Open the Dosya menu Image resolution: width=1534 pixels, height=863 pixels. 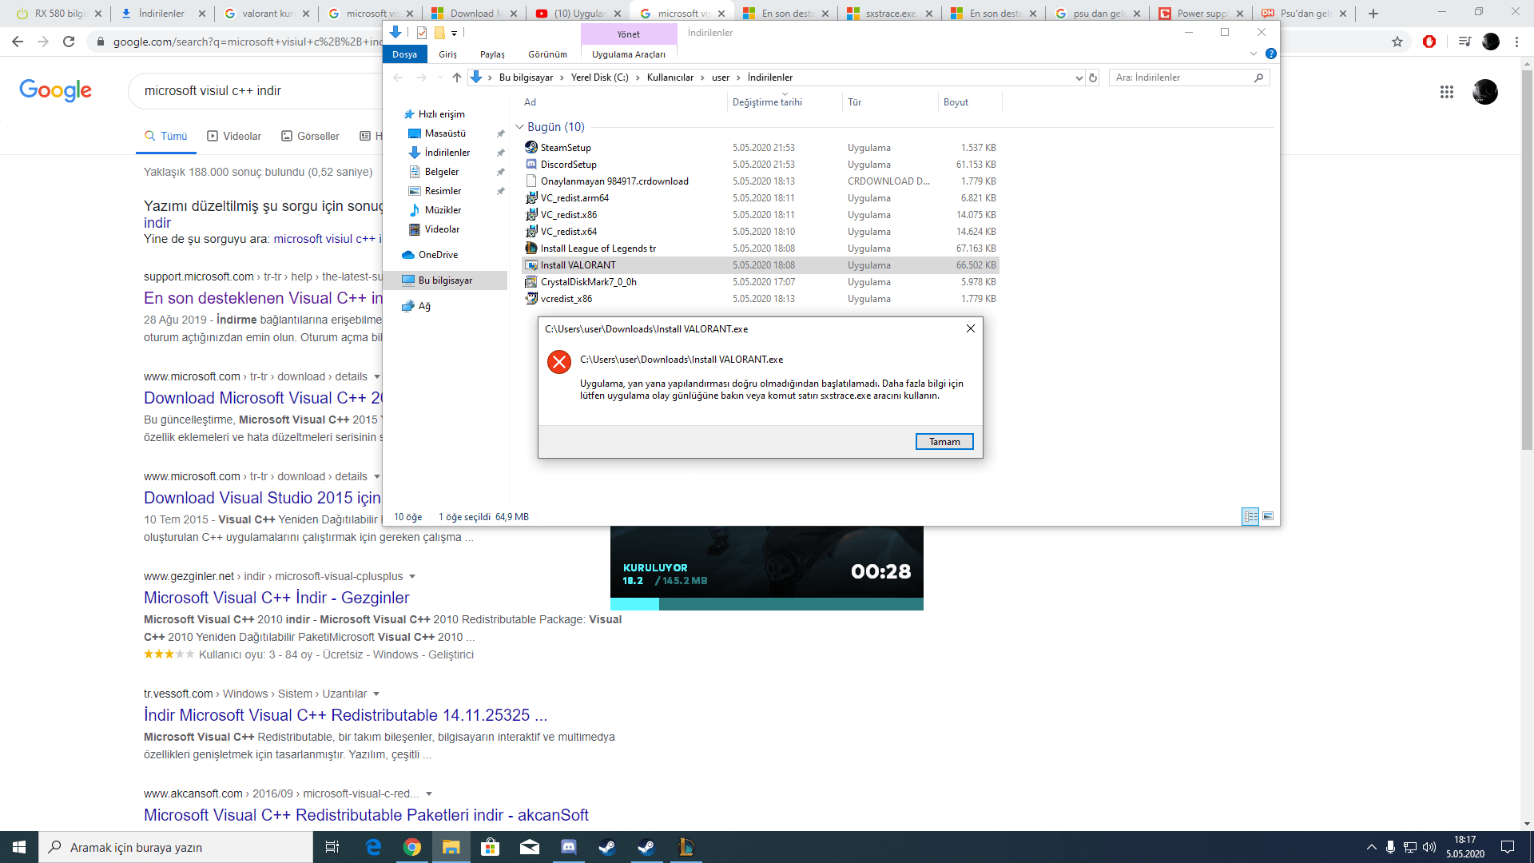[x=404, y=54]
